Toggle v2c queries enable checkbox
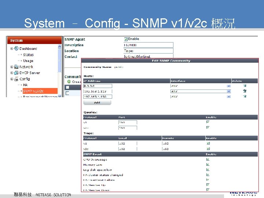 click(208, 128)
